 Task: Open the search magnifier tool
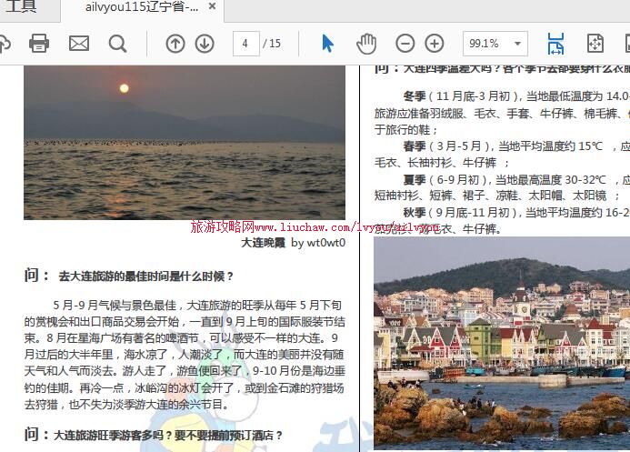[118, 43]
